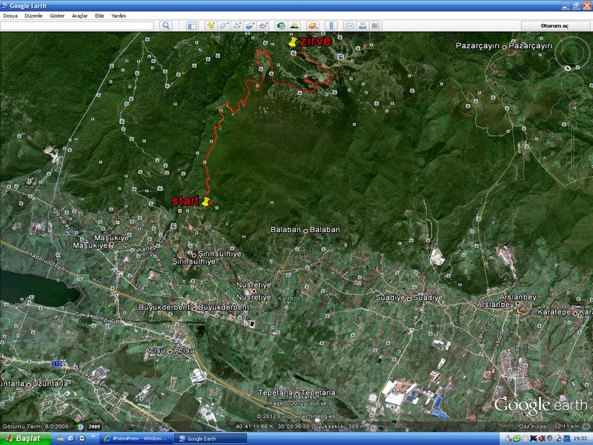Open the Göster menu
This screenshot has width=593, height=445.
pyautogui.click(x=57, y=15)
